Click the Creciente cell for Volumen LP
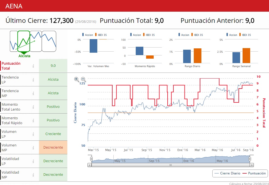Screen dimensions: 269x185 pyautogui.click(x=53, y=134)
